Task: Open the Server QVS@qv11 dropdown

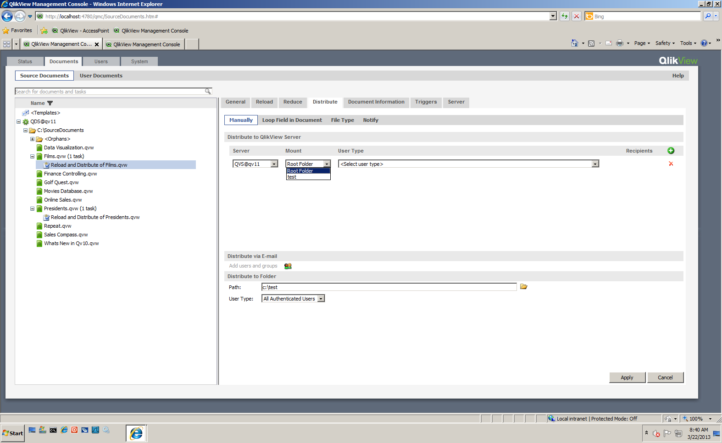Action: [255, 164]
